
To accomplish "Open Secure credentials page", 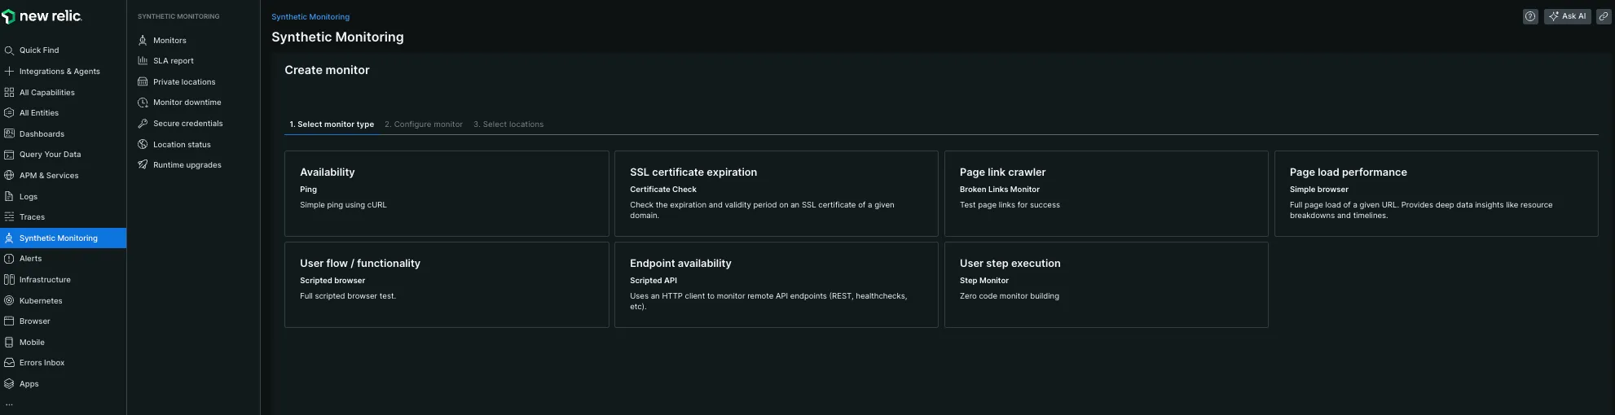I will (x=187, y=124).
